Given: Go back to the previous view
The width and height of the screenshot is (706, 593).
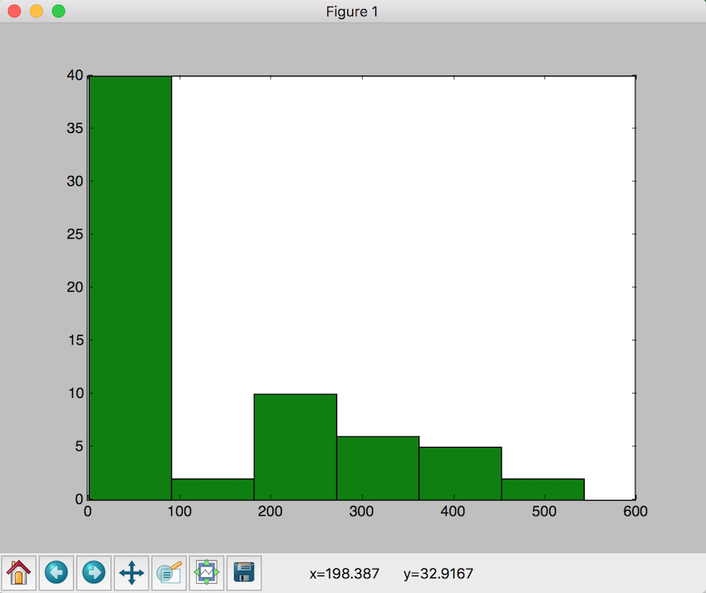Looking at the screenshot, I should coord(56,573).
